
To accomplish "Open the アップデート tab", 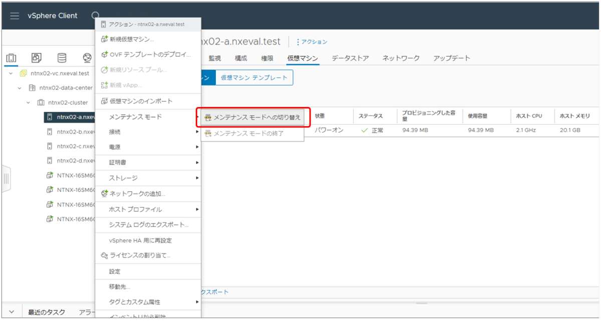I will [452, 58].
